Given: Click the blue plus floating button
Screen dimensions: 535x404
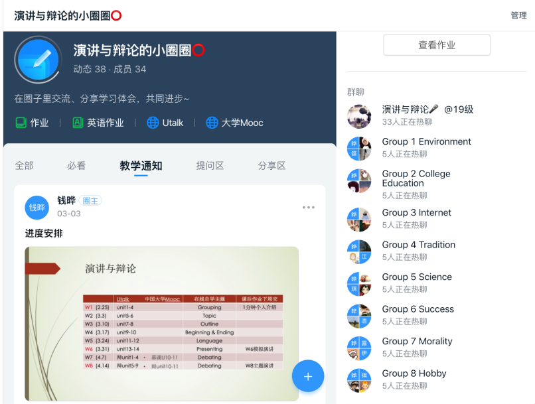Looking at the screenshot, I should coord(308,376).
